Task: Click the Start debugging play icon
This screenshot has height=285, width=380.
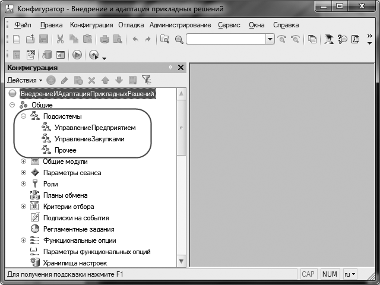Action: 77,55
